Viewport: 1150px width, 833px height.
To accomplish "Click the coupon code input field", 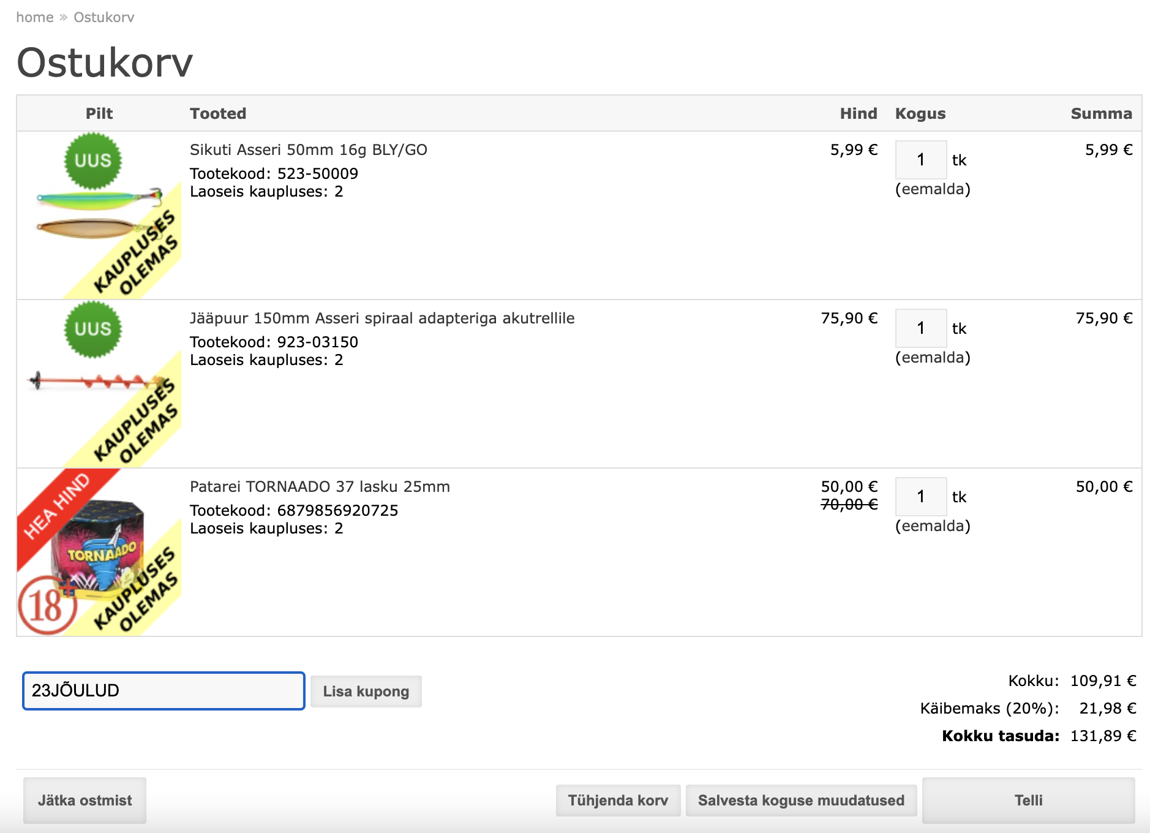I will coord(163,691).
